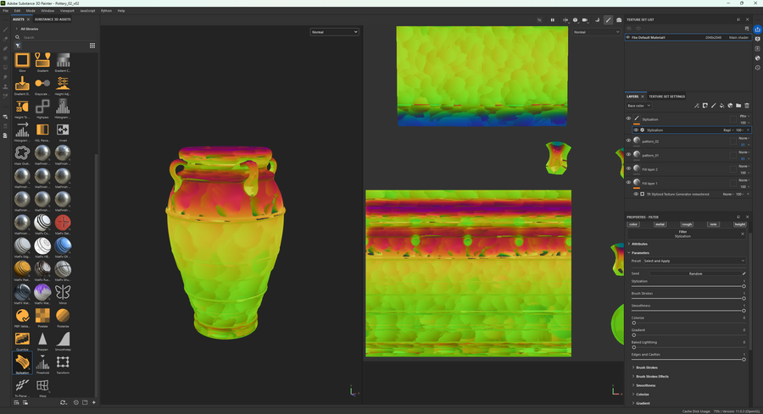
Task: Hide the pattern_02 layer
Action: (x=628, y=141)
